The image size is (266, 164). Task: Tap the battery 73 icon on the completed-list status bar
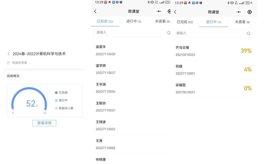pos(167,2)
